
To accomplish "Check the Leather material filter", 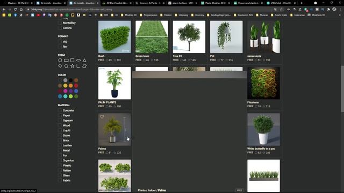I will coord(60,145).
